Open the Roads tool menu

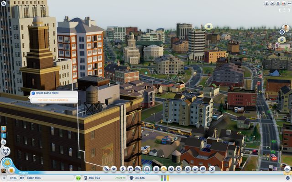tap(106, 169)
